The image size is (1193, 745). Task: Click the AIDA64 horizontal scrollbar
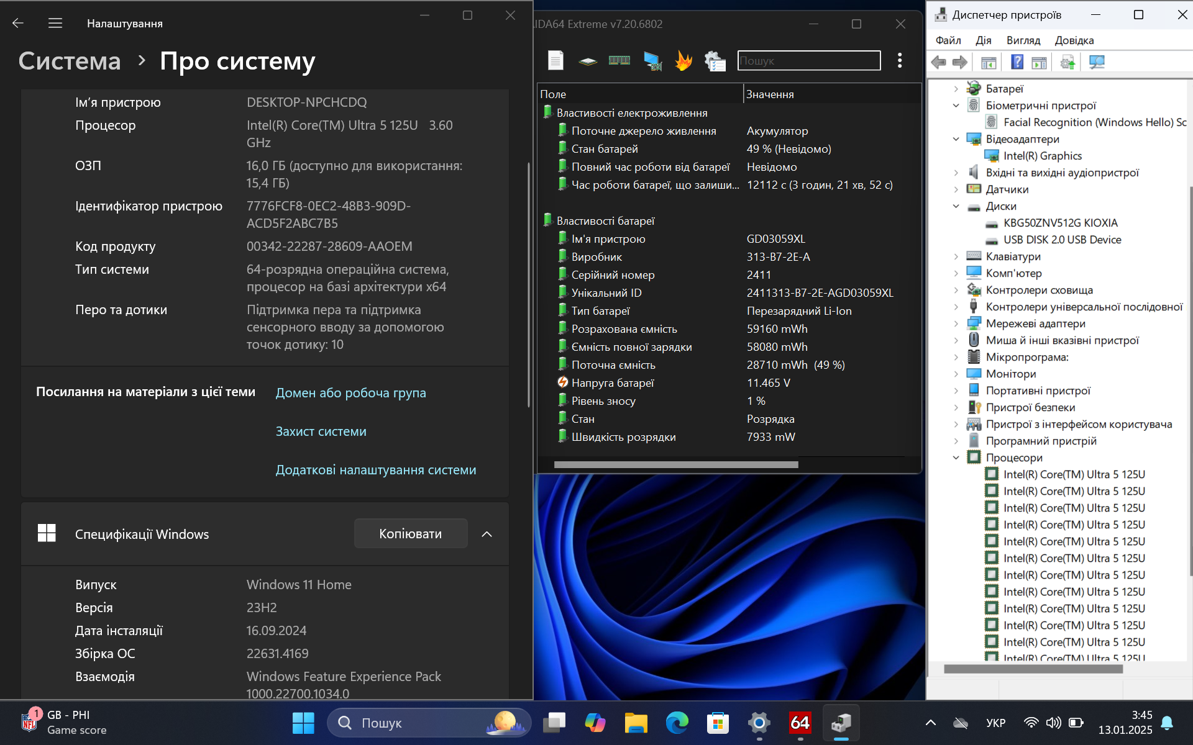click(676, 464)
